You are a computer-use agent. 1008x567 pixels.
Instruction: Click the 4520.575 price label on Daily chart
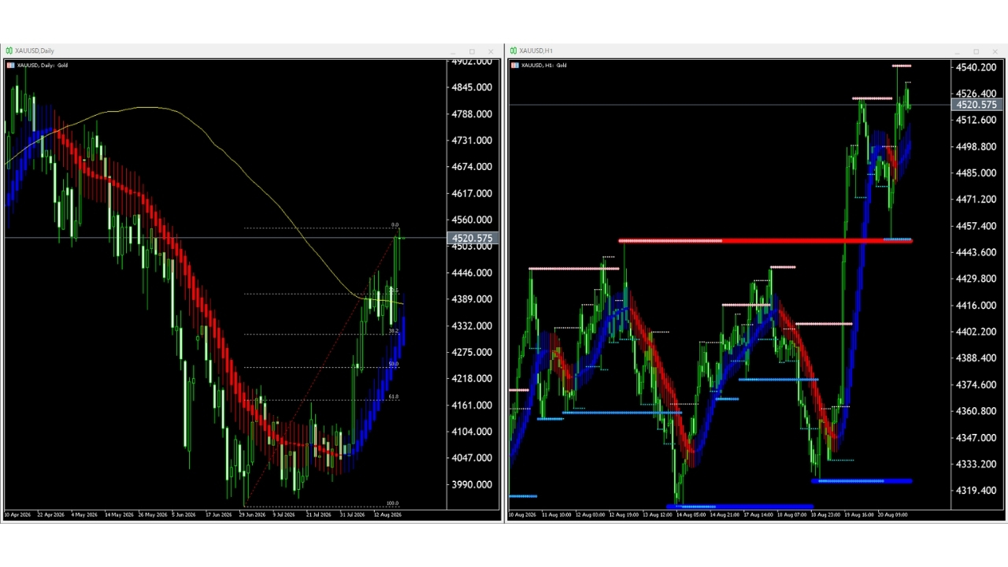[x=472, y=238]
